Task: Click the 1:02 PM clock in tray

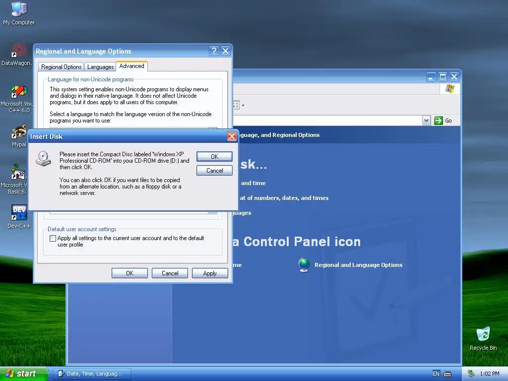Action: pos(490,374)
